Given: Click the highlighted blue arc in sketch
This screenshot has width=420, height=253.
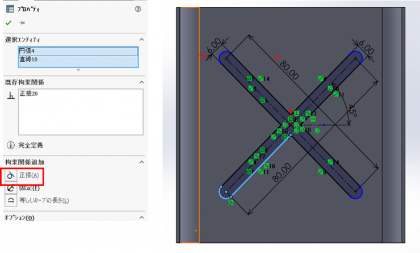Looking at the screenshot, I should click(x=221, y=194).
